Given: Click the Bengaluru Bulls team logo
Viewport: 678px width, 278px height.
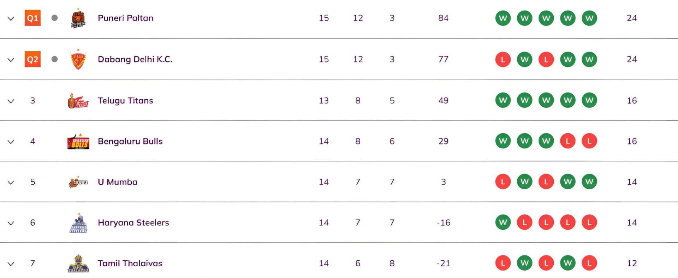Looking at the screenshot, I should click(78, 142).
